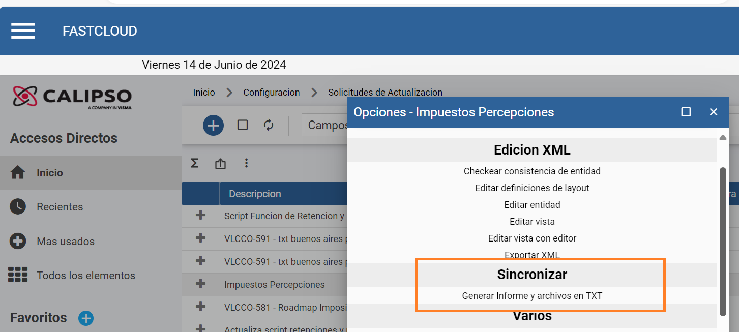Open the three-dot more options menu
Viewport: 739px width, 332px height.
coord(246,163)
